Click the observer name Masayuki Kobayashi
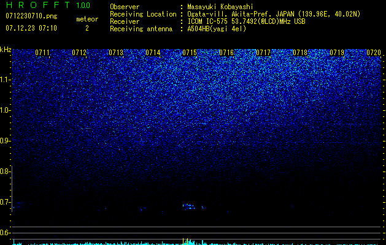 click(220, 7)
